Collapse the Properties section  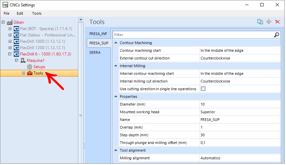[x=116, y=97]
